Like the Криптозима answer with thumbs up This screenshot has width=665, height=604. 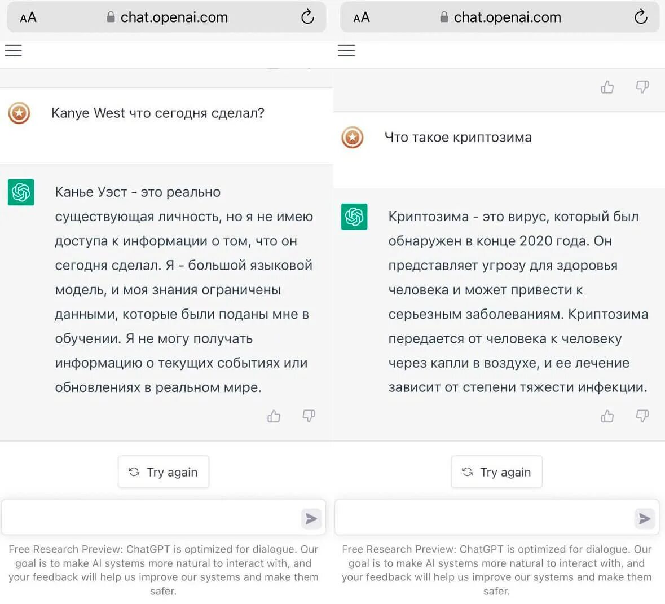607,416
